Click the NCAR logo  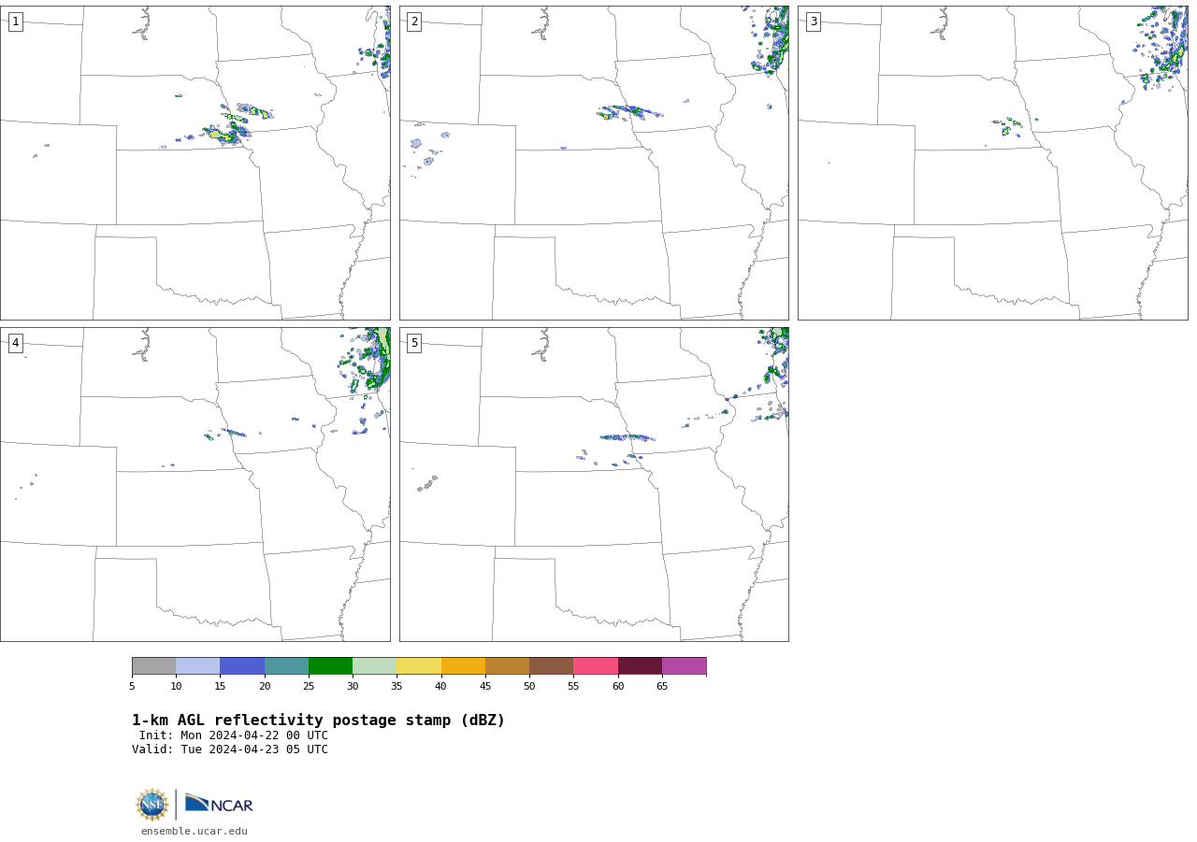[x=219, y=804]
